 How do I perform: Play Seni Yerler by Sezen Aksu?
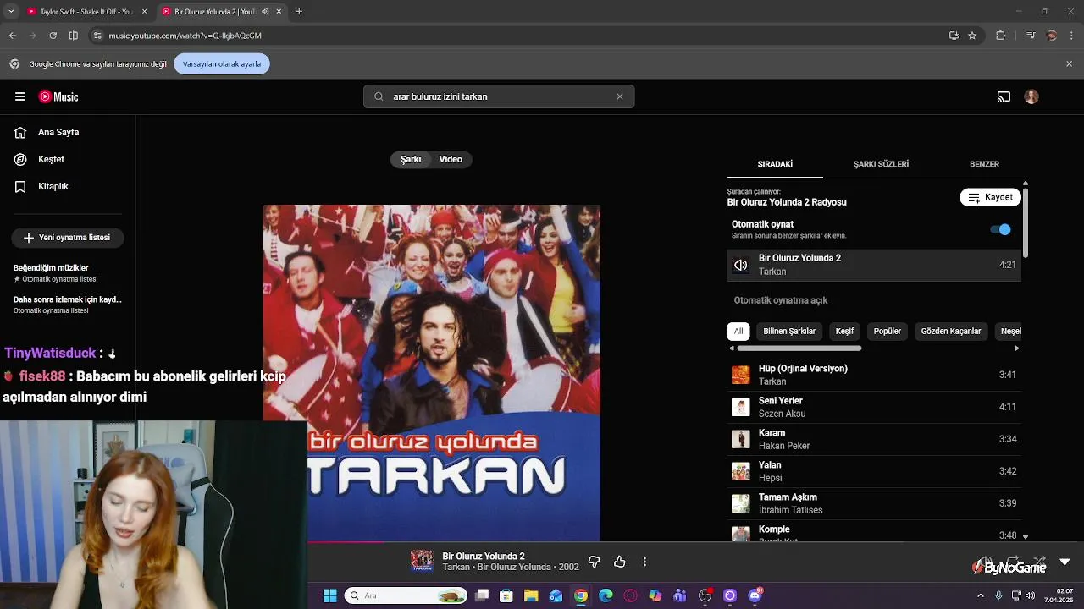tap(874, 407)
